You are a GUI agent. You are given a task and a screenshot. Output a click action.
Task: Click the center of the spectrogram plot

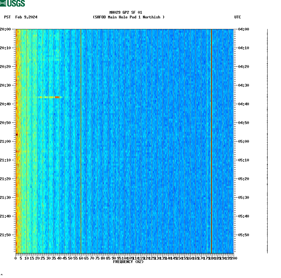click(x=125, y=140)
